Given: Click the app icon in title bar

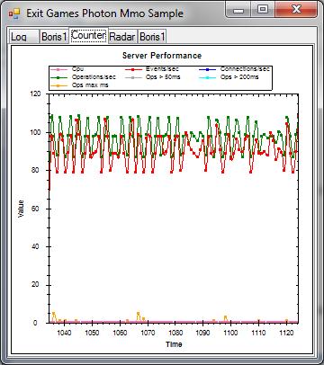Looking at the screenshot, I should pos(14,13).
